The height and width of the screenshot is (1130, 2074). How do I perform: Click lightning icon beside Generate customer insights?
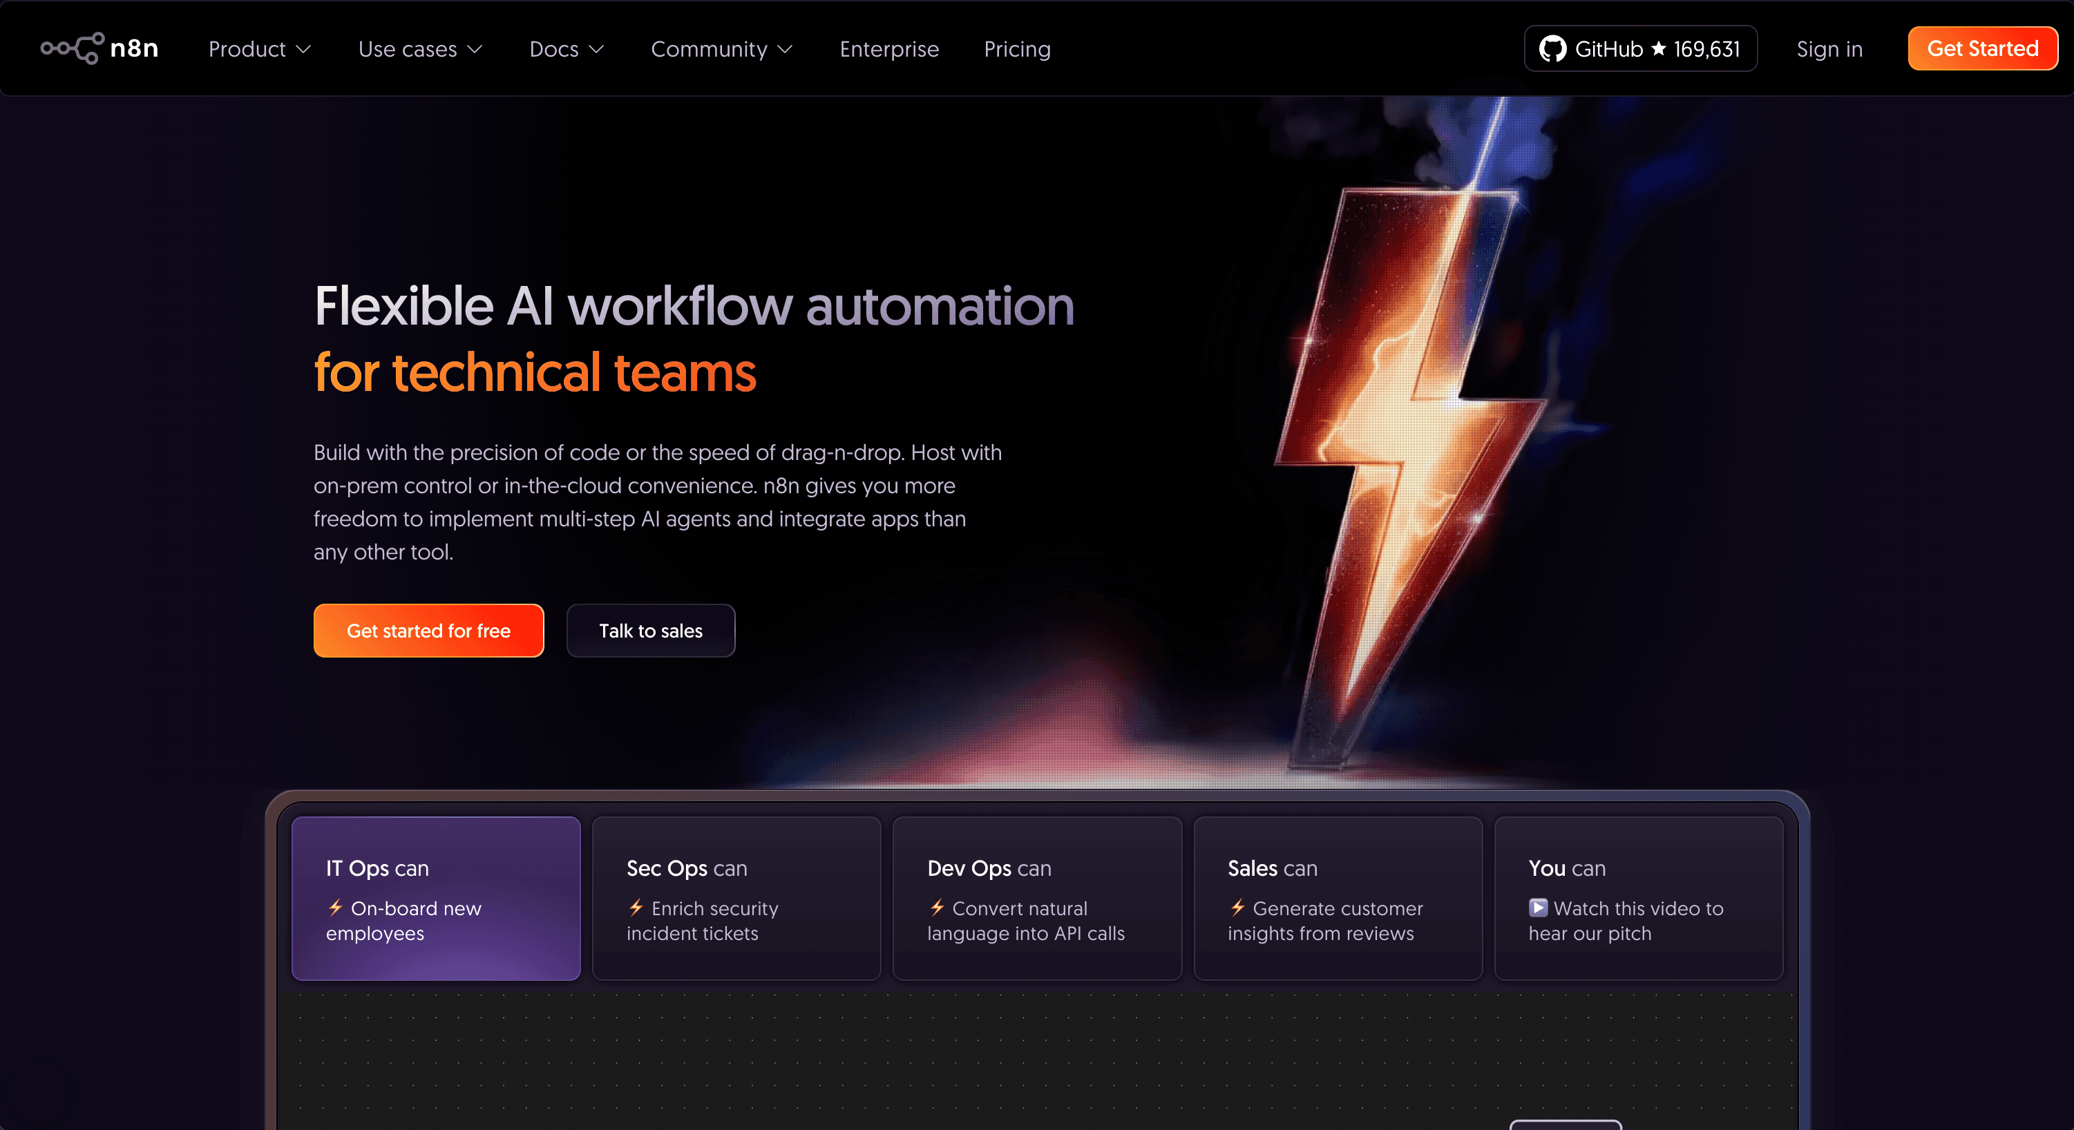pos(1237,908)
